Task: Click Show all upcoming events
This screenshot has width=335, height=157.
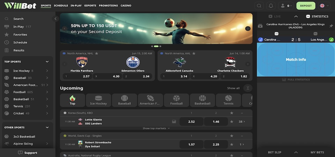Action: tap(233, 88)
